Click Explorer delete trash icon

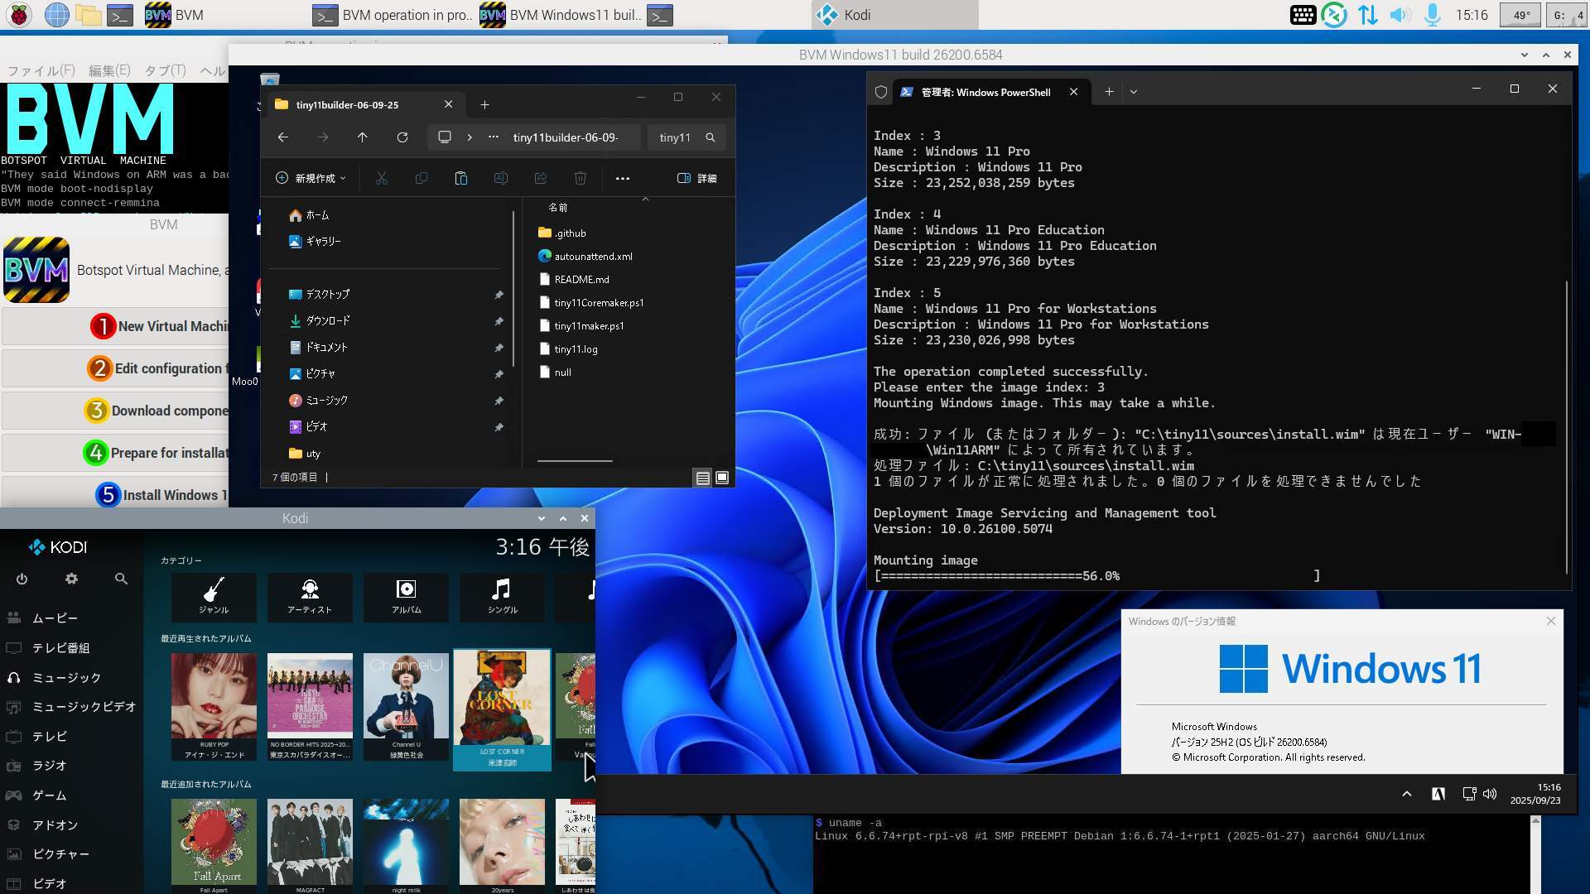click(580, 178)
